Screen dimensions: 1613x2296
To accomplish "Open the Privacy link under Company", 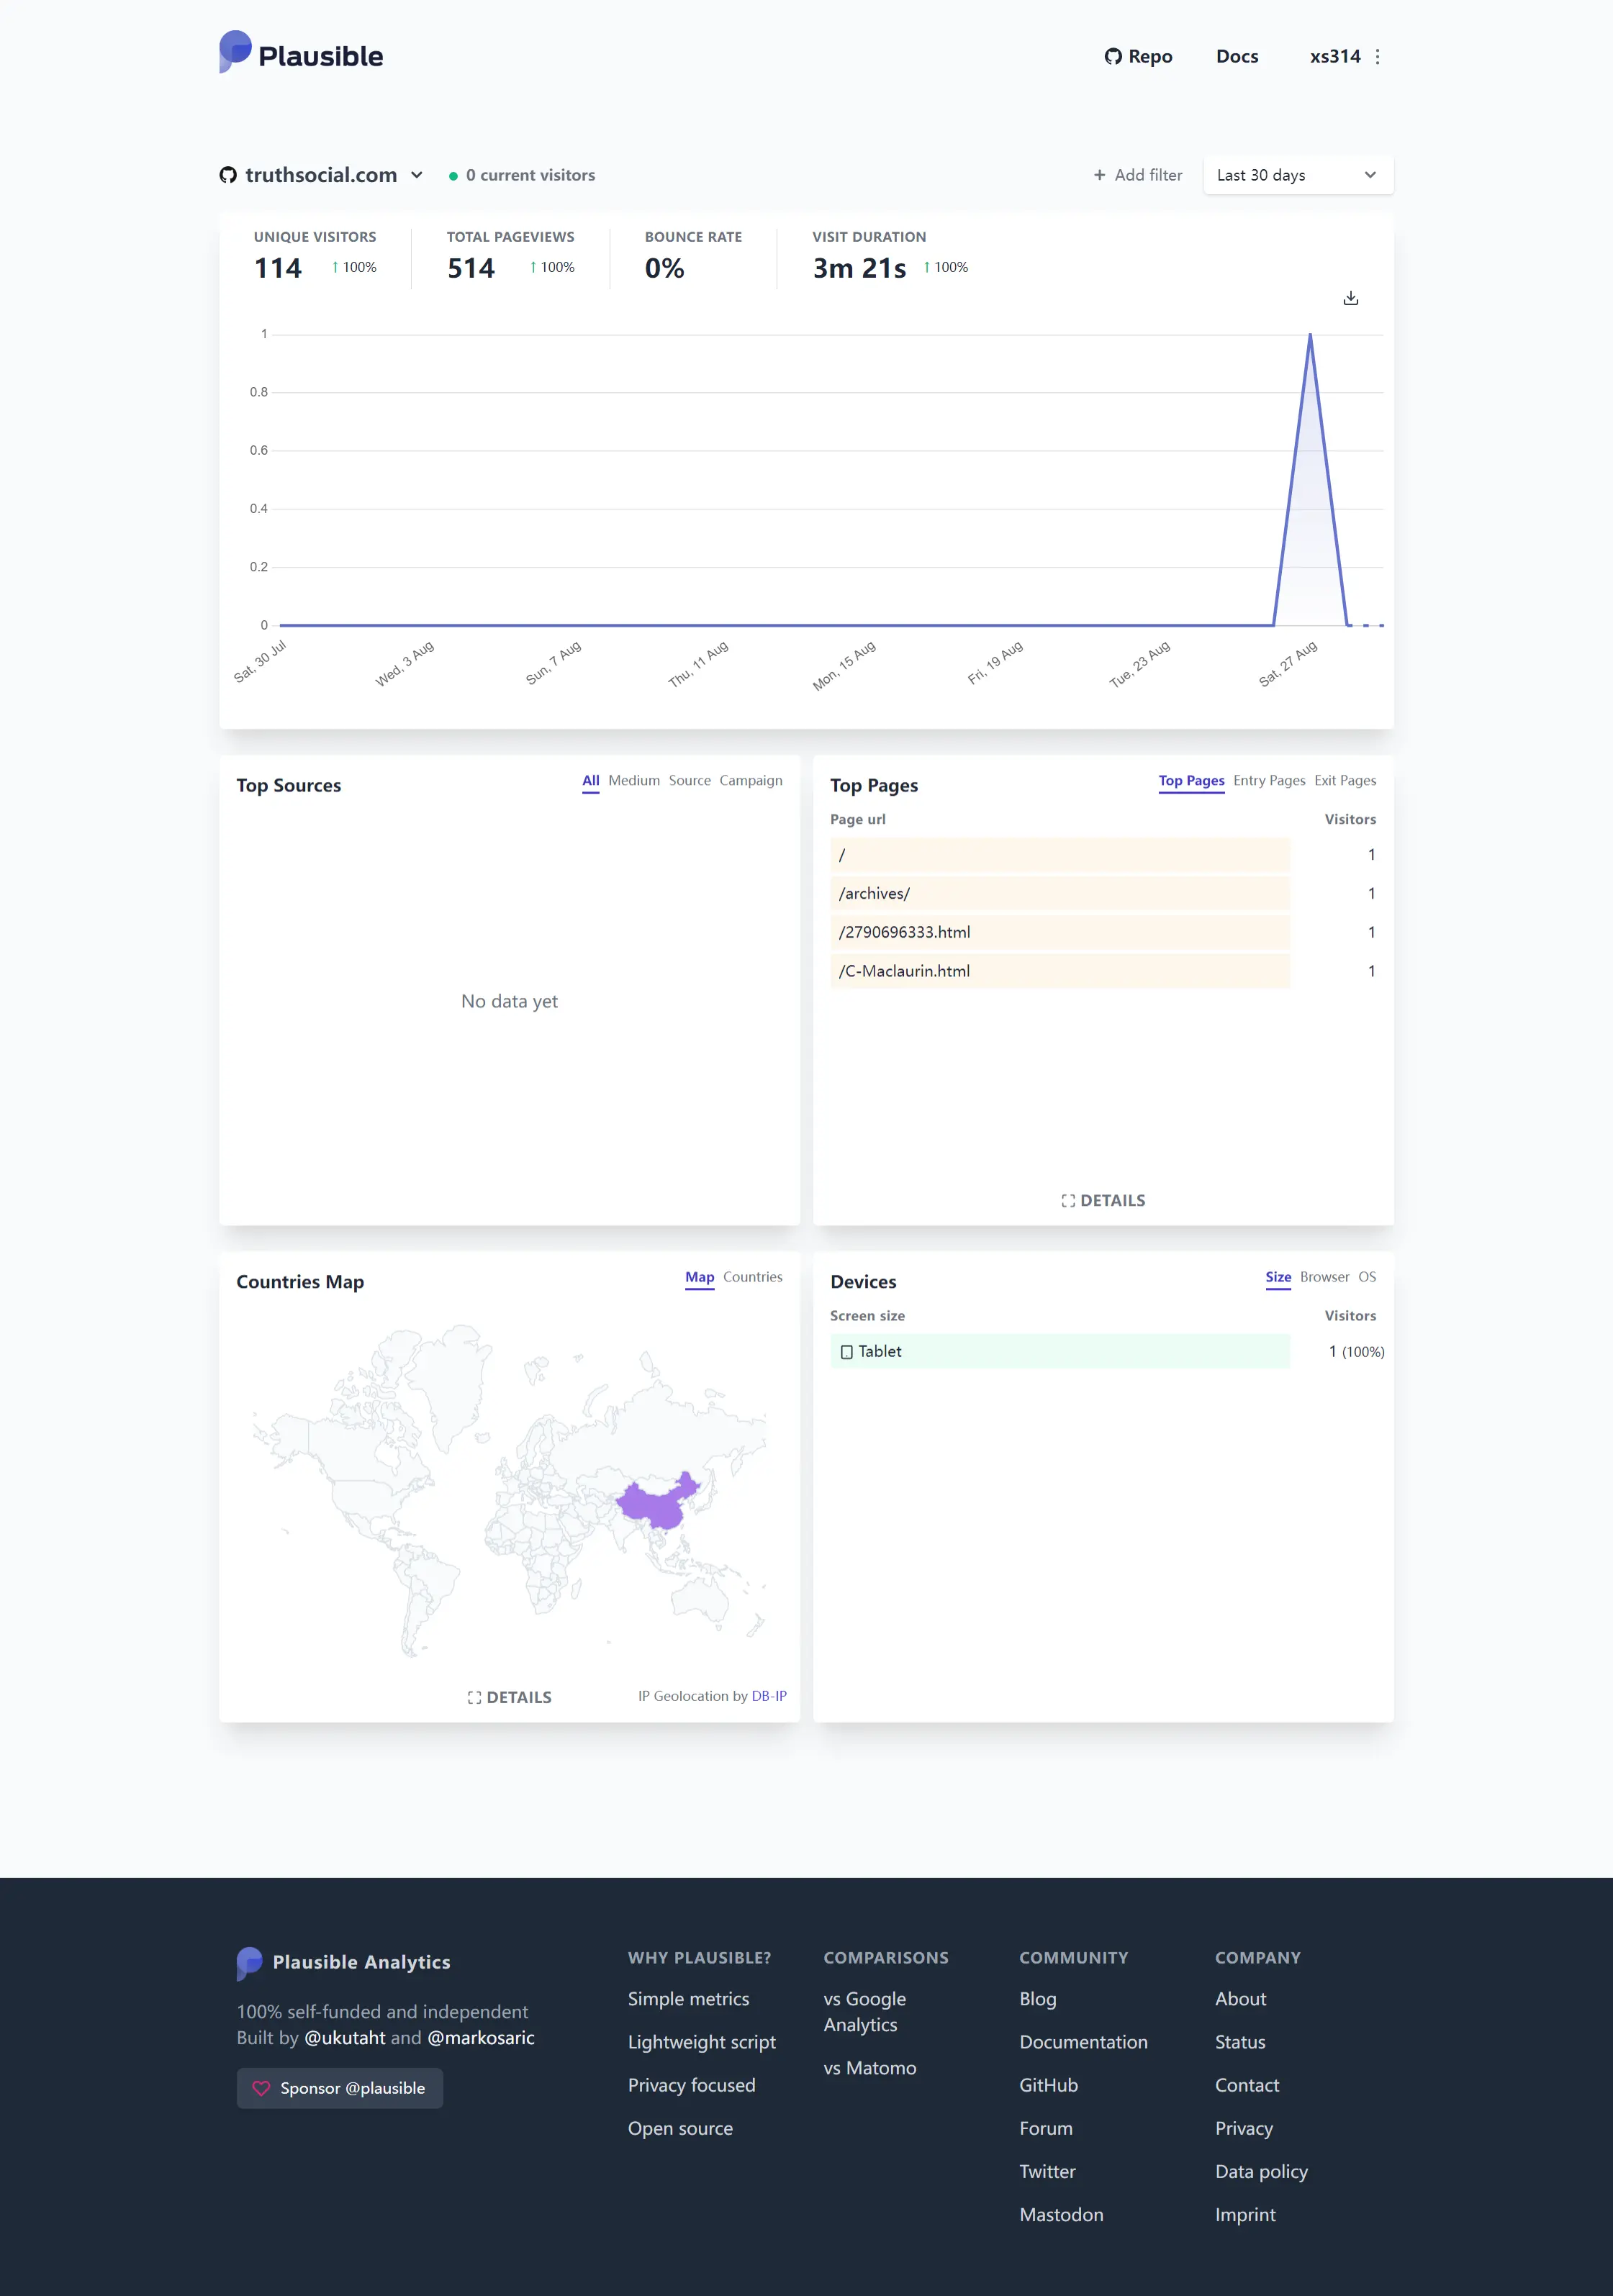I will 1244,2129.
